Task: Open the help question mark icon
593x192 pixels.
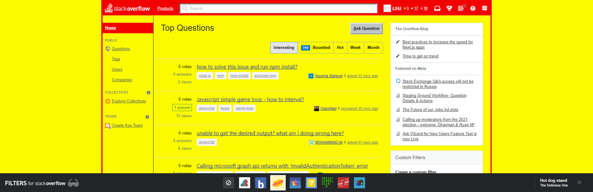Action: (473, 8)
